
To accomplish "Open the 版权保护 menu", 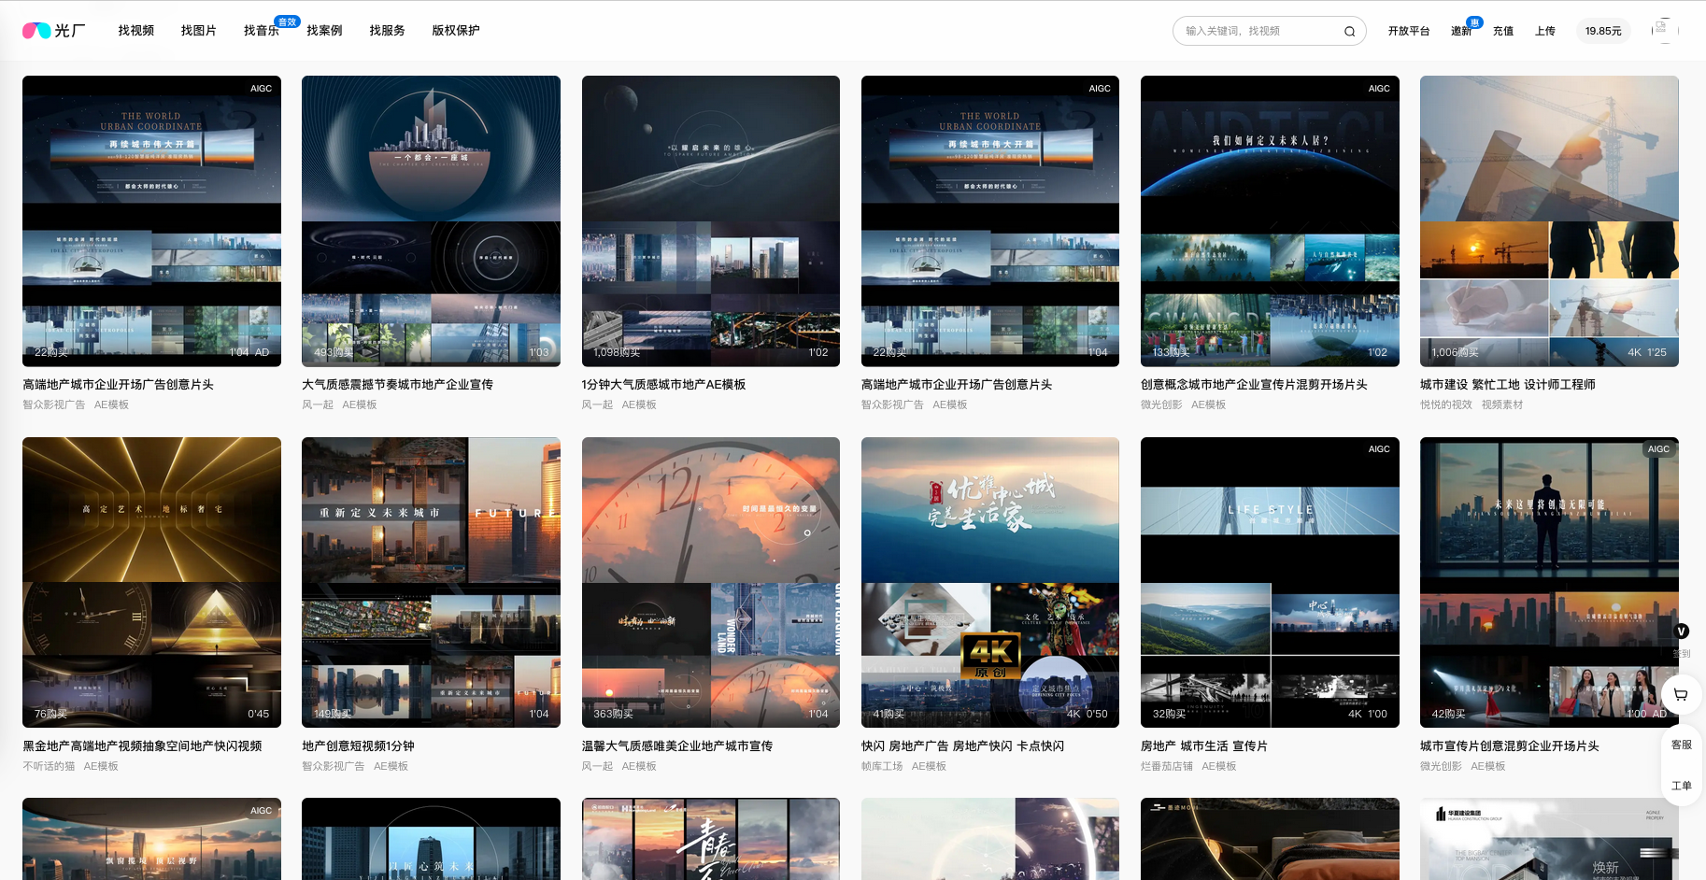I will [456, 31].
